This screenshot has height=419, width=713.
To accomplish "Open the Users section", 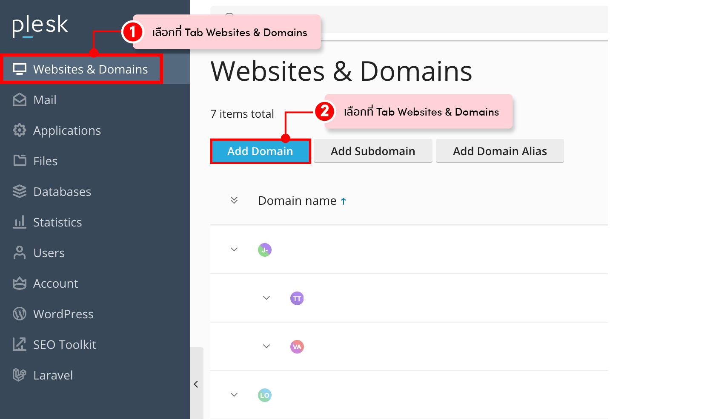I will coord(95,252).
